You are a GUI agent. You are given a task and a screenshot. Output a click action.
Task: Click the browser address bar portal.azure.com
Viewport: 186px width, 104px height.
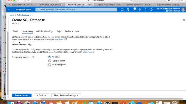pos(96,1)
